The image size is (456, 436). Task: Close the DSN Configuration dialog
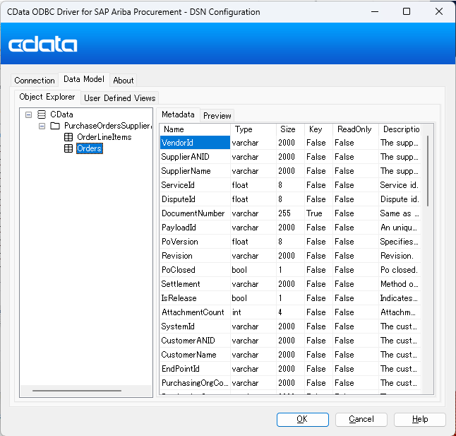pyautogui.click(x=439, y=11)
